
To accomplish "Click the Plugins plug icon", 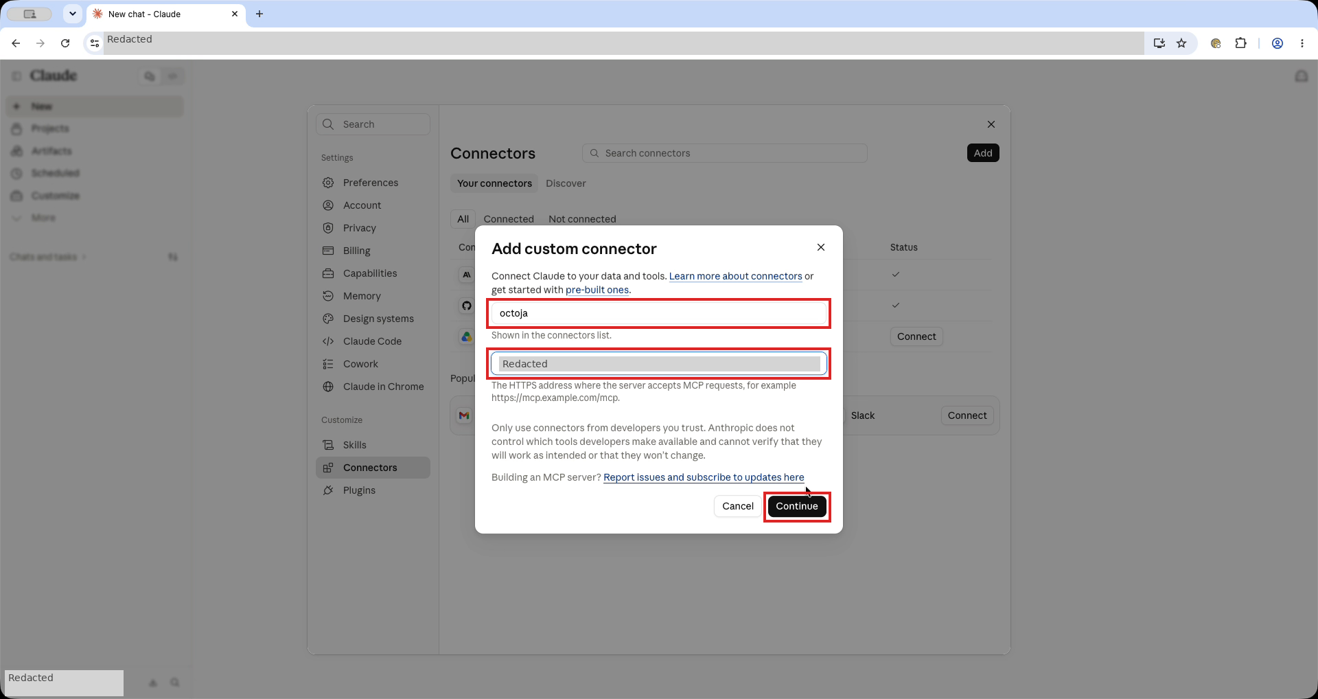I will point(328,490).
